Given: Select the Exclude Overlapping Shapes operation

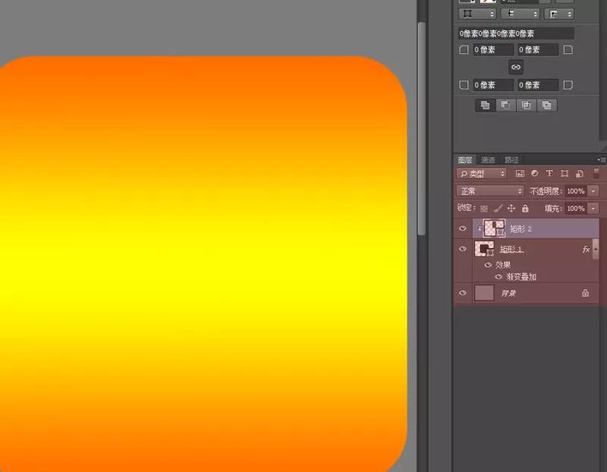Looking at the screenshot, I should click(546, 105).
